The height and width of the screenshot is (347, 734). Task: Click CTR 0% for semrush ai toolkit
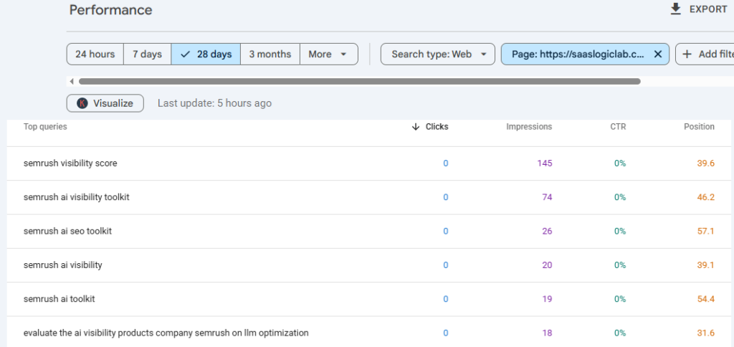[x=620, y=299]
